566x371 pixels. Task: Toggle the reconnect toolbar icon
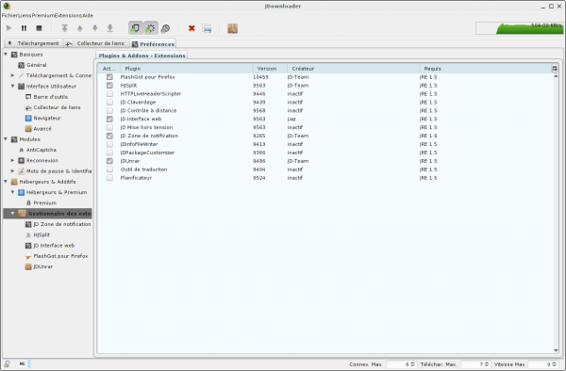point(151,28)
